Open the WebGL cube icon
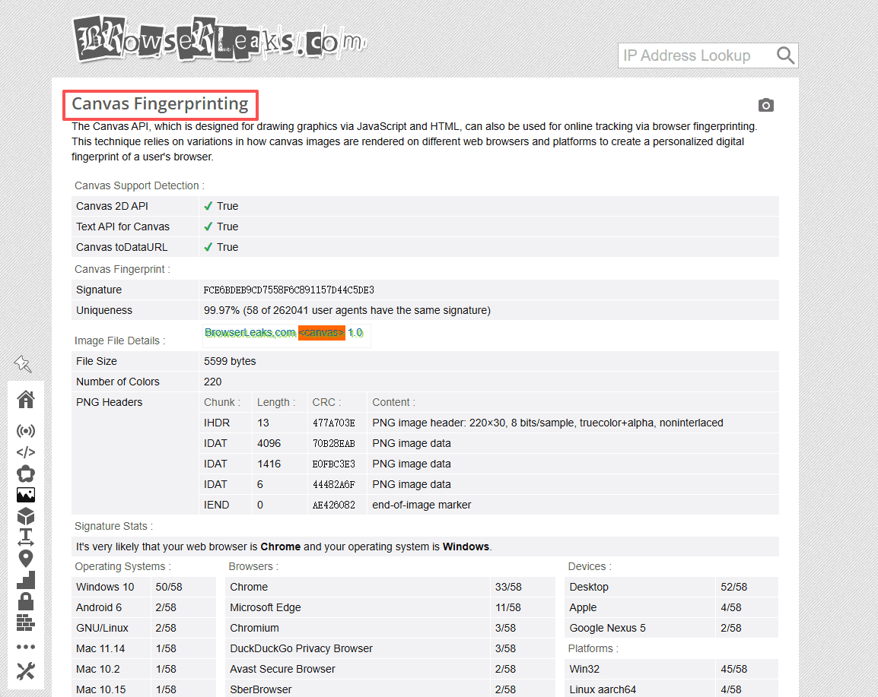 [x=26, y=516]
